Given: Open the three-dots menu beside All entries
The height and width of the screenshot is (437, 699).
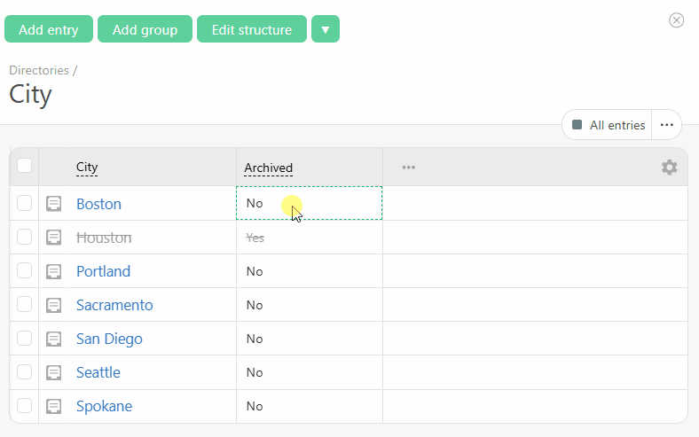Looking at the screenshot, I should (666, 125).
